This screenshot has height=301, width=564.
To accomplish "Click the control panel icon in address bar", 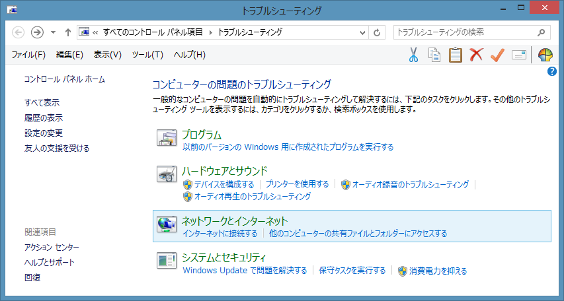I will (x=84, y=32).
